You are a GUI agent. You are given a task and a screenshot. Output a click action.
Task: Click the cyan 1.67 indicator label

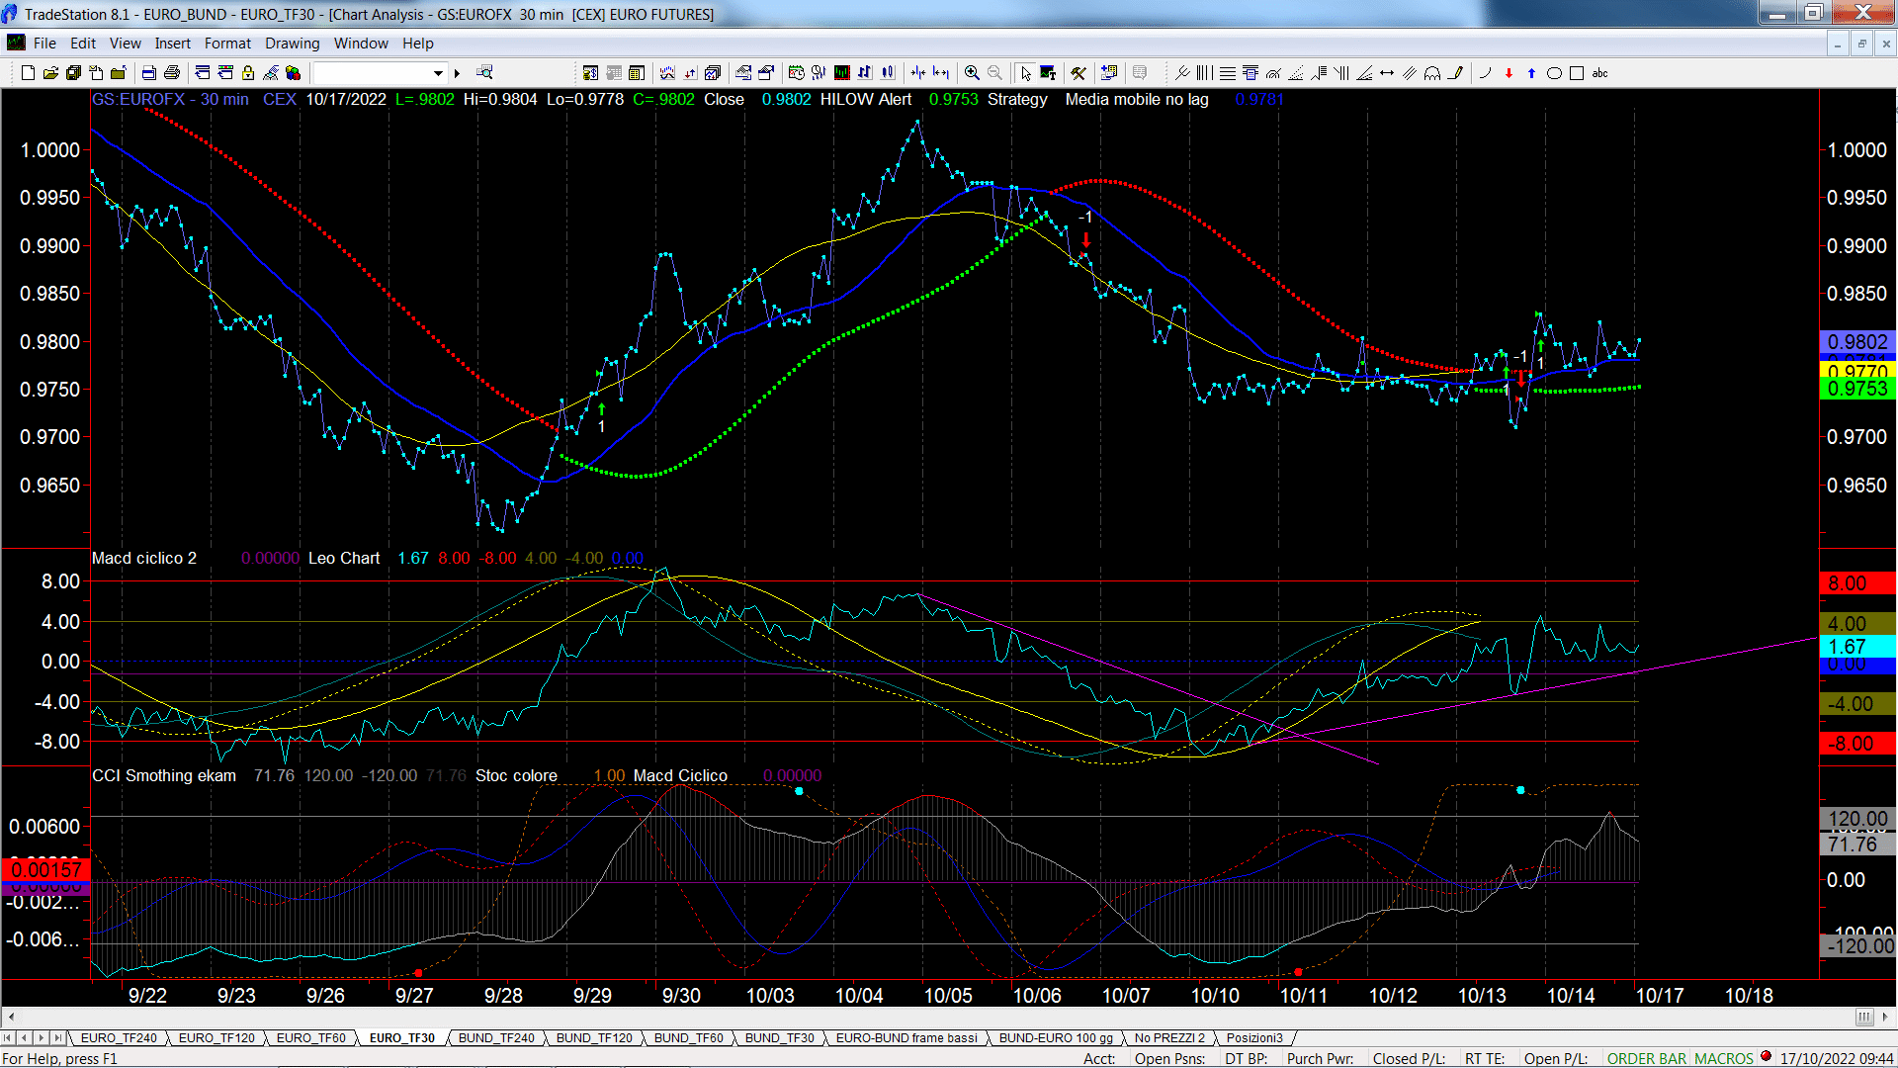coord(1857,647)
